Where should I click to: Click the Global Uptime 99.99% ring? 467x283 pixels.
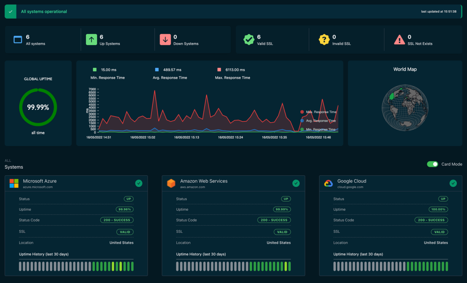coord(38,107)
